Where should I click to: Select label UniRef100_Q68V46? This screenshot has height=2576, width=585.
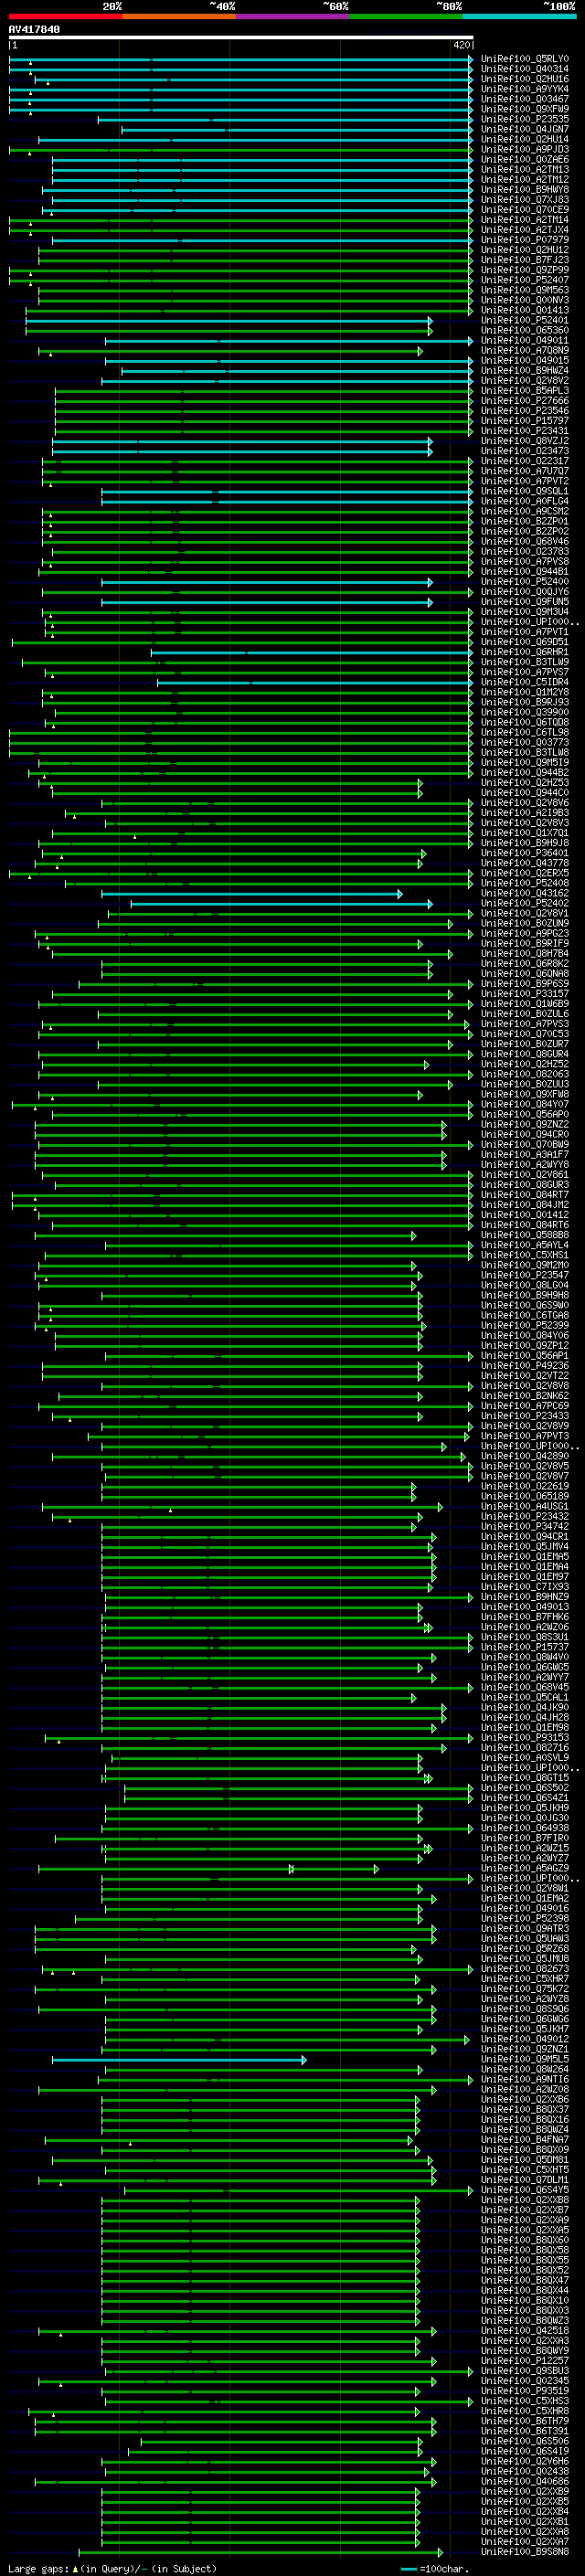click(525, 541)
